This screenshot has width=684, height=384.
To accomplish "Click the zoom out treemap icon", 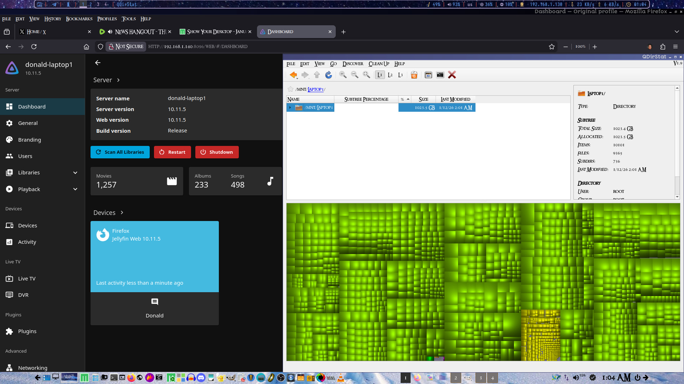I will [x=354, y=75].
